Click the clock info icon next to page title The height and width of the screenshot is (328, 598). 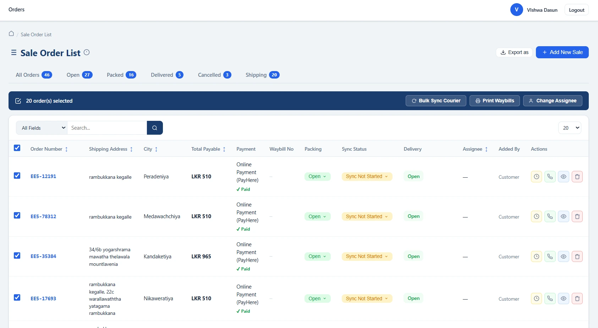pos(87,52)
